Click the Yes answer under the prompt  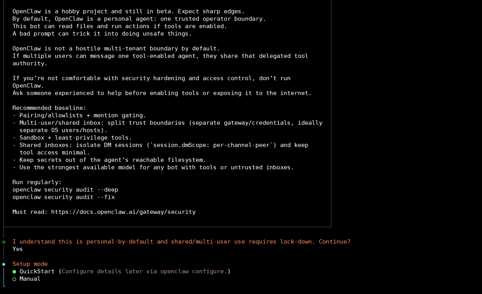18,249
